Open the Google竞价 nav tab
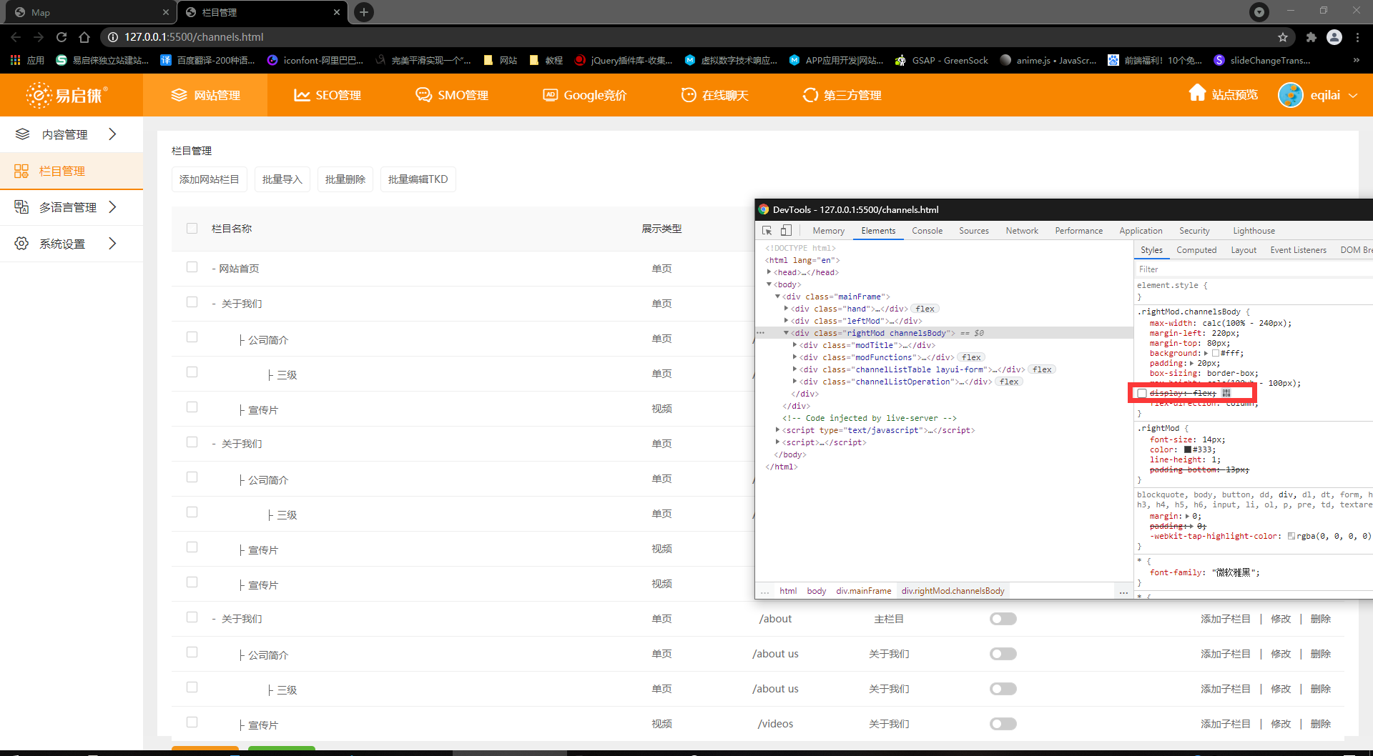This screenshot has height=756, width=1373. tap(585, 95)
